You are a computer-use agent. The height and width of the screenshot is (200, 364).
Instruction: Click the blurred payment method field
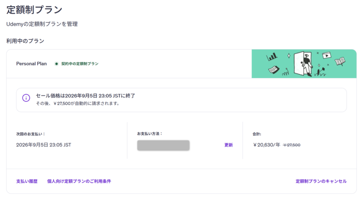[163, 145]
